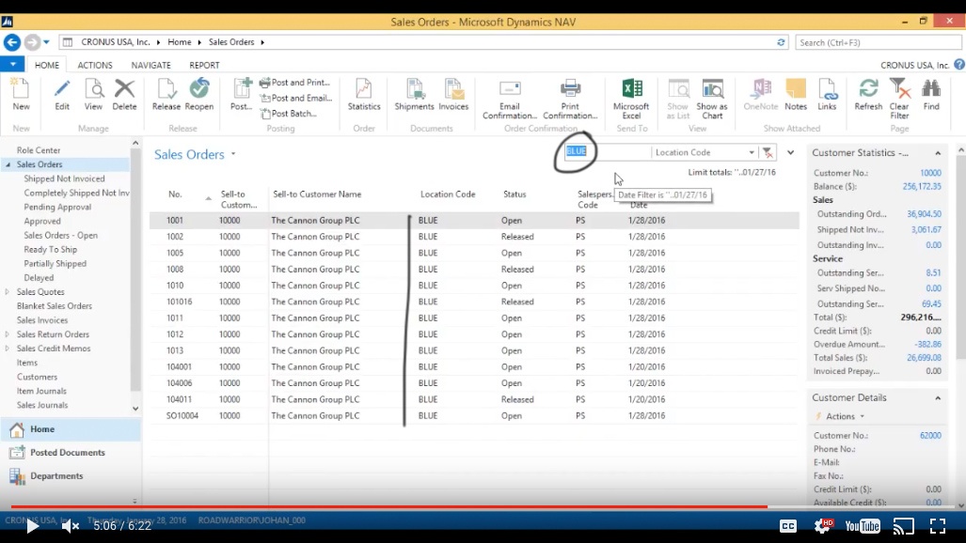
Task: Select Ready To Ship in navigation
Action: (51, 249)
